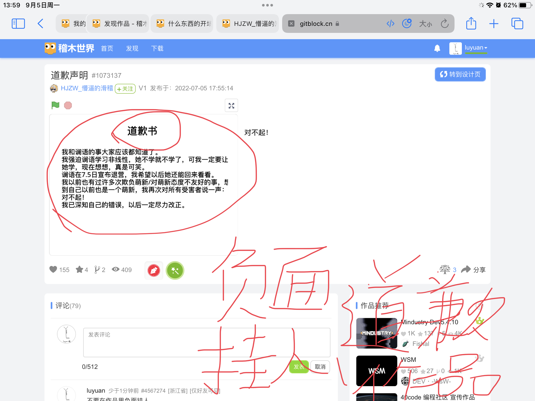Open notifications bell in header
Image resolution: width=535 pixels, height=401 pixels.
tap(437, 48)
